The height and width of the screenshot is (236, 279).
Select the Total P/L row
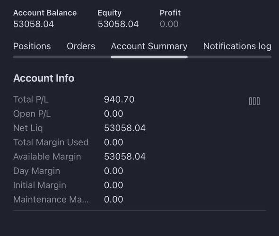coord(139,99)
